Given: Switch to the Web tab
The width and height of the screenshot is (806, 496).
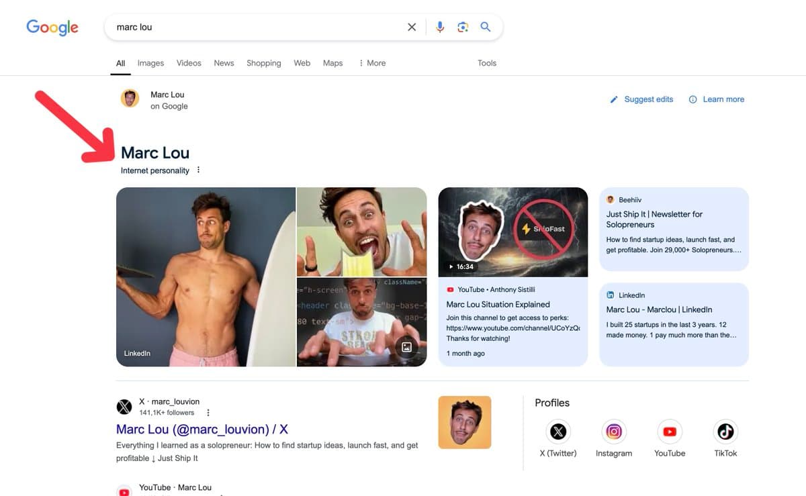Looking at the screenshot, I should 302,63.
